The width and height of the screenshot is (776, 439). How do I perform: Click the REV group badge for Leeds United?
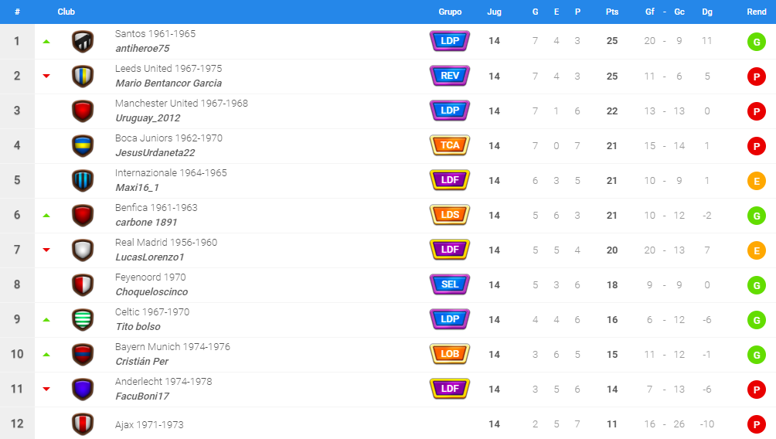click(450, 76)
